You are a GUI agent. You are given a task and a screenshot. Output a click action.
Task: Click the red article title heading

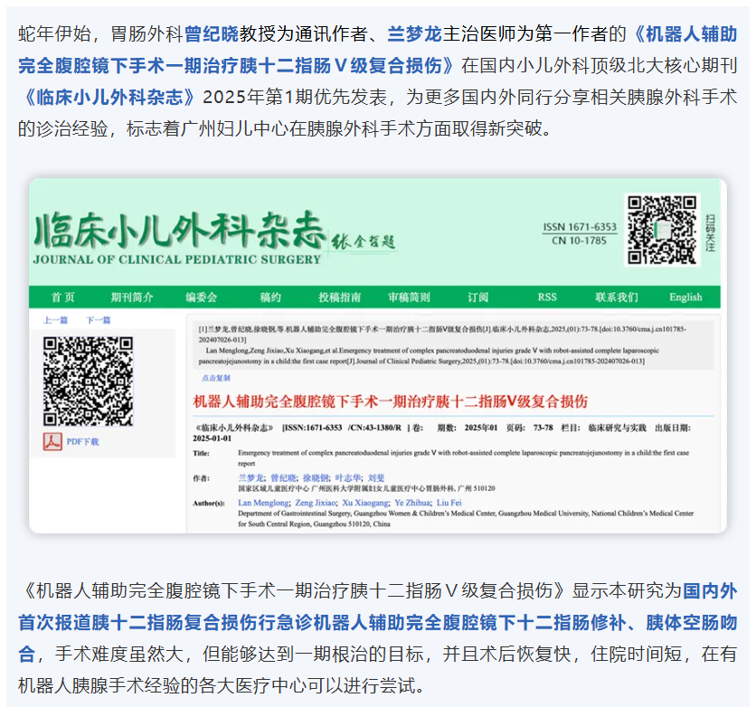390,401
